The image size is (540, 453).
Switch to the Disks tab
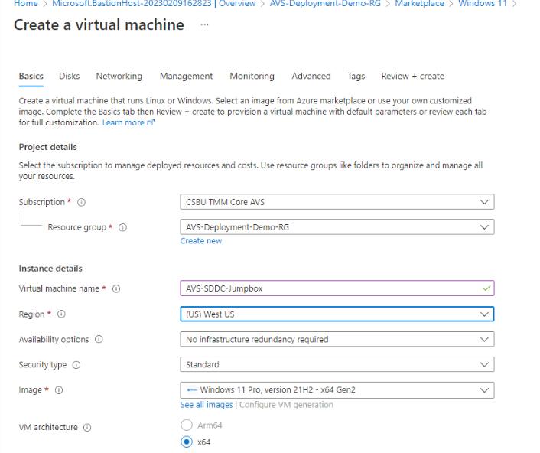[x=69, y=77]
